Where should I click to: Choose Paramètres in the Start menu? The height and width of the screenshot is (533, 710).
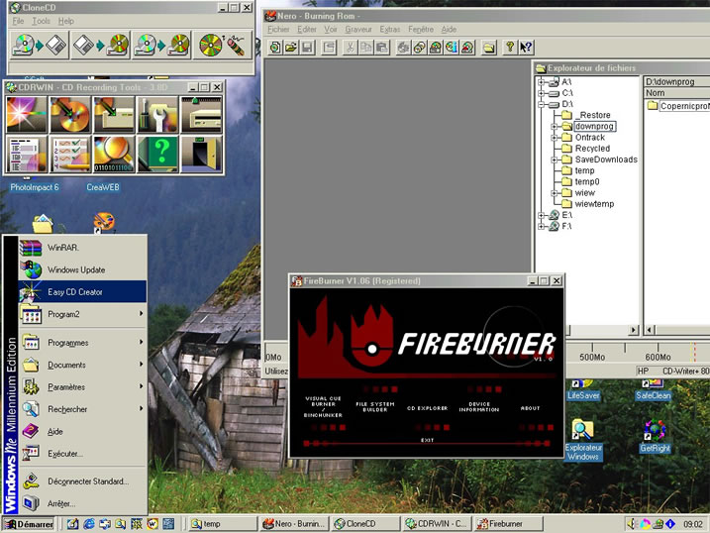point(82,387)
